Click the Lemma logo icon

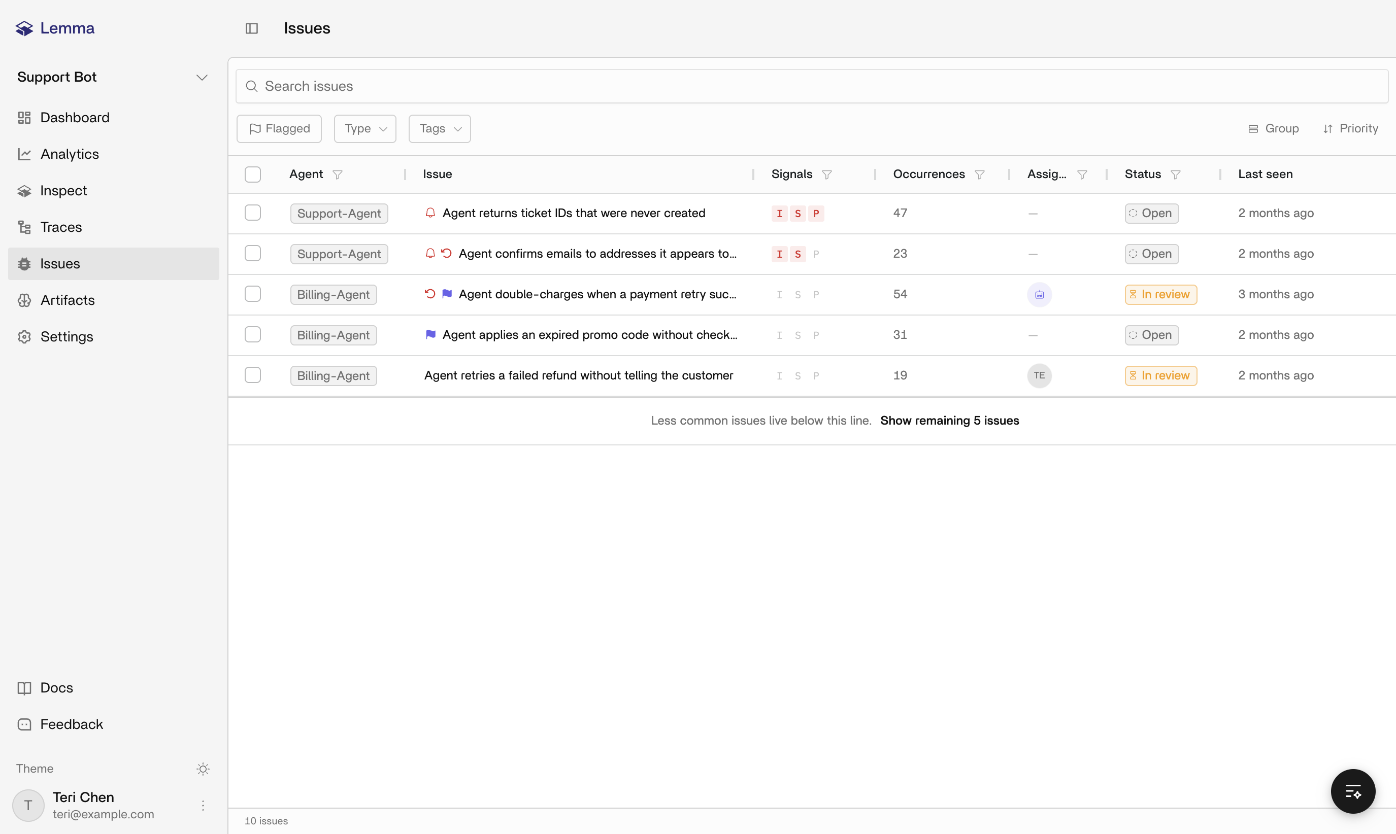click(x=24, y=28)
